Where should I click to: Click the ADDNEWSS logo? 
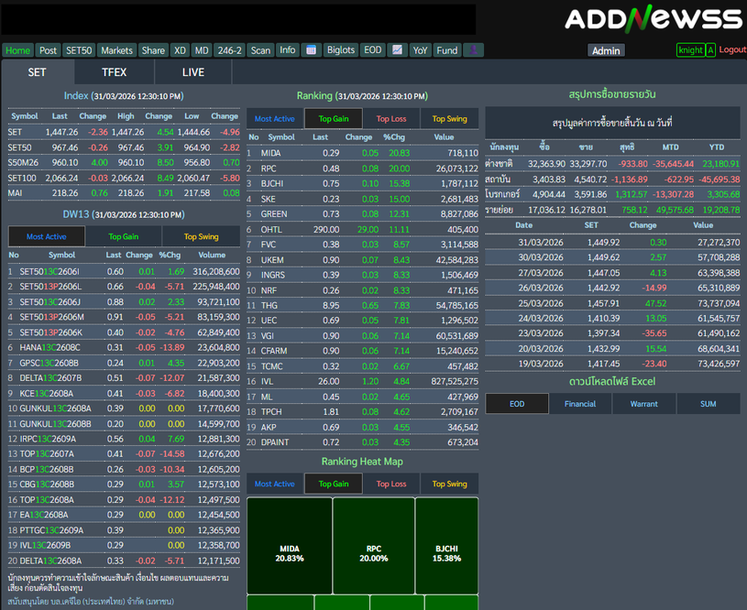click(x=653, y=19)
